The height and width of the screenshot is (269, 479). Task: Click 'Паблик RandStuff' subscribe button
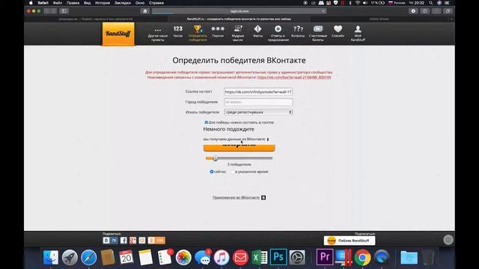(x=350, y=241)
